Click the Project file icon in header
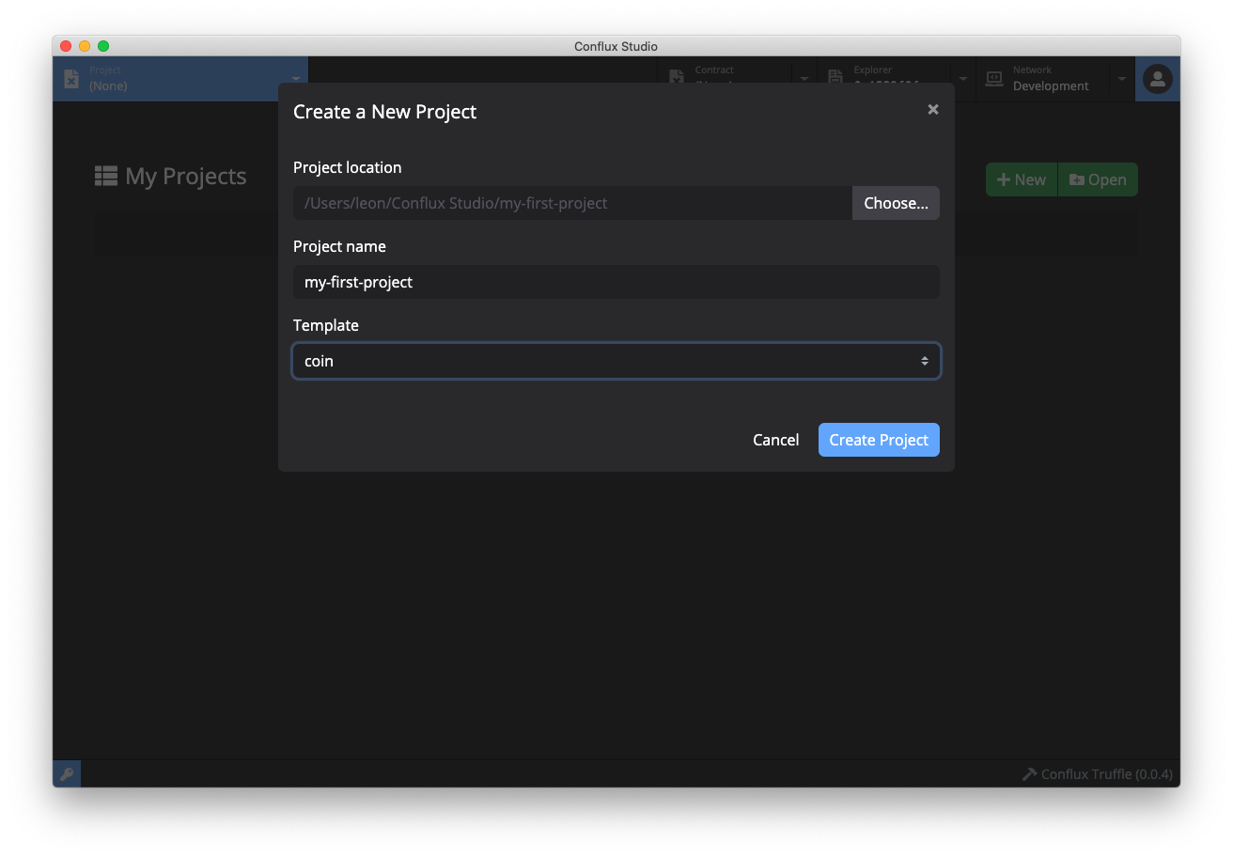The width and height of the screenshot is (1233, 857). [71, 79]
